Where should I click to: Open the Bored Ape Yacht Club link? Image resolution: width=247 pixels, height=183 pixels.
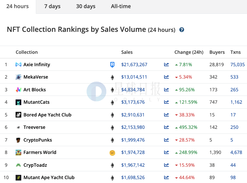click(x=47, y=115)
